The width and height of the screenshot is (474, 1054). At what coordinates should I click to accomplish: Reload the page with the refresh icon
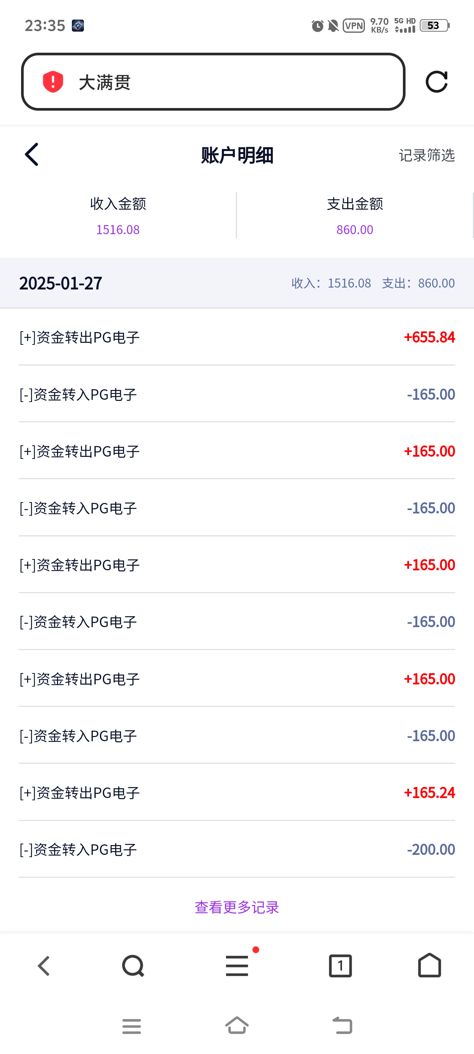[x=436, y=82]
